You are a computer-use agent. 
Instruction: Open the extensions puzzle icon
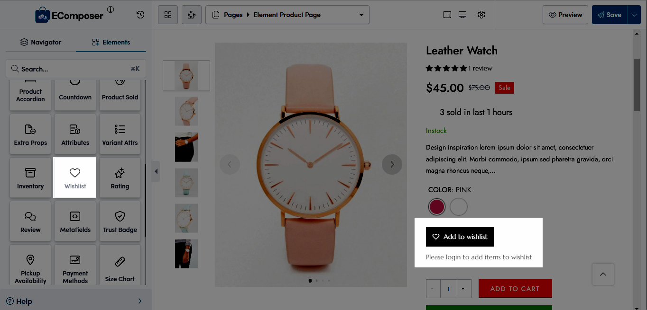point(192,15)
